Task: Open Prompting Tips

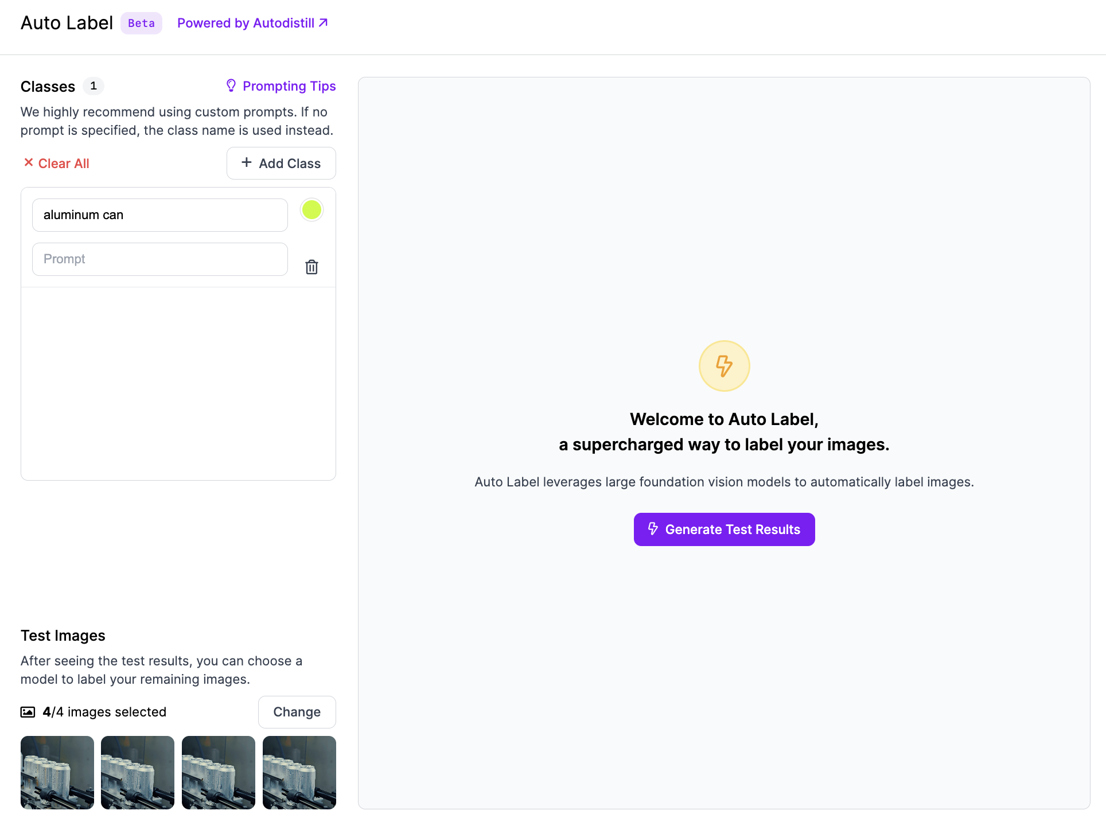Action: 289,85
